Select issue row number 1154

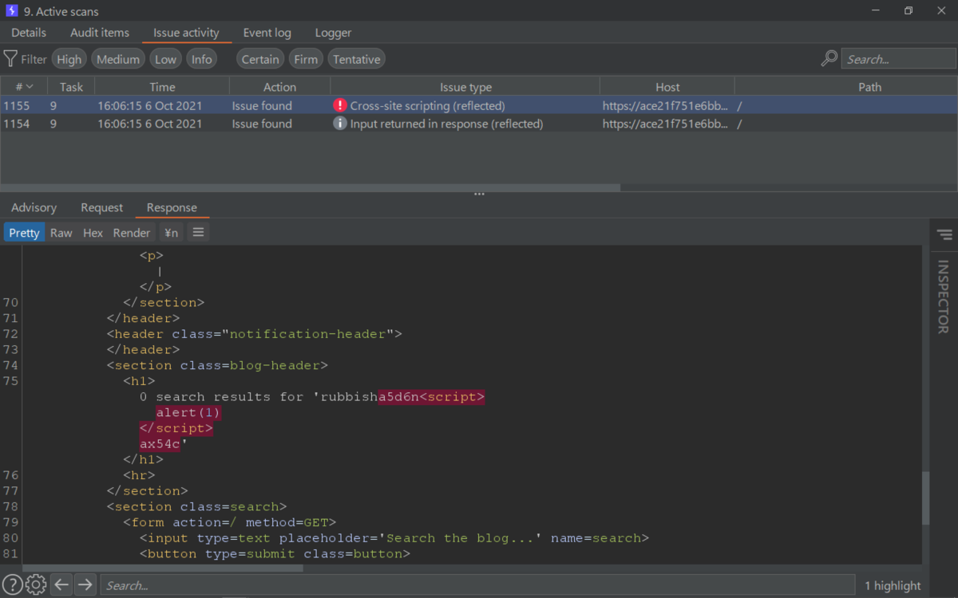pyautogui.click(x=479, y=124)
